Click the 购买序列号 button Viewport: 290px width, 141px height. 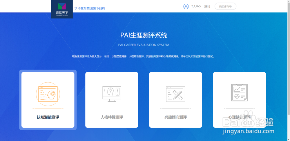pyautogui.click(x=225, y=6)
